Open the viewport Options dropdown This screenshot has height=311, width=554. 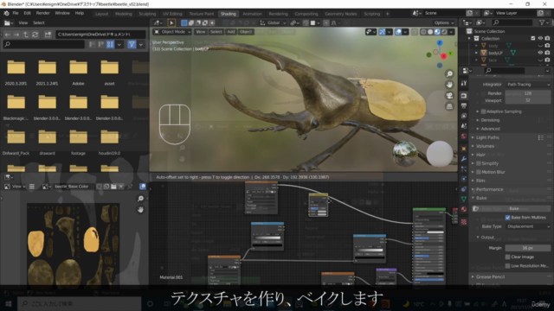point(444,23)
